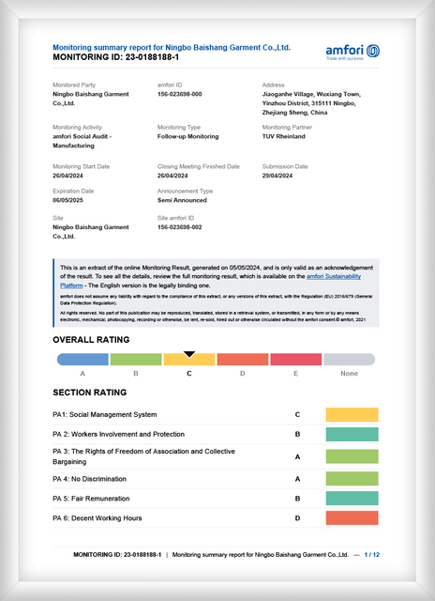Screen dimensions: 435x601
Task: Select the red E overall rating segment
Action: [295, 359]
